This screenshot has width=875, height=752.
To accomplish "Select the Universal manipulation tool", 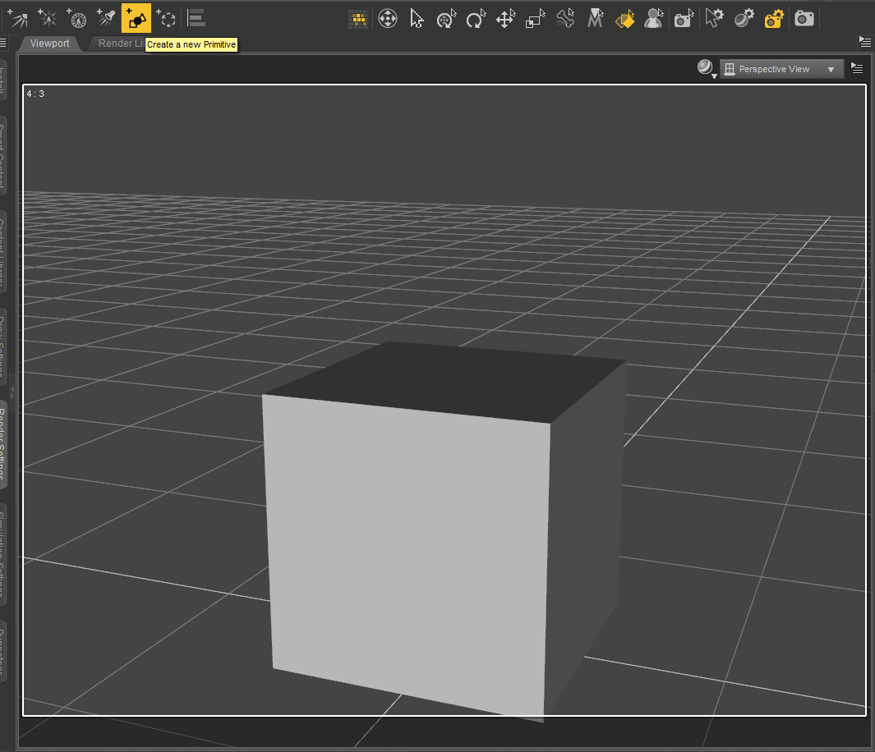I will click(x=446, y=17).
